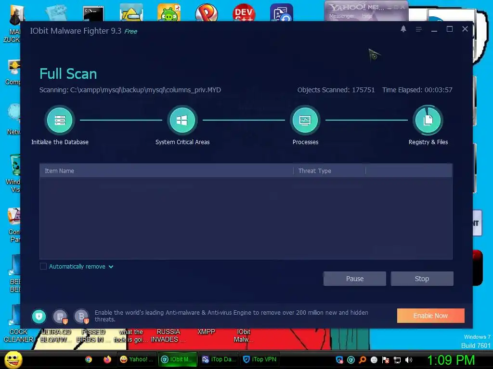Open Messenger menu in Yahoo Messenger window

(x=341, y=16)
